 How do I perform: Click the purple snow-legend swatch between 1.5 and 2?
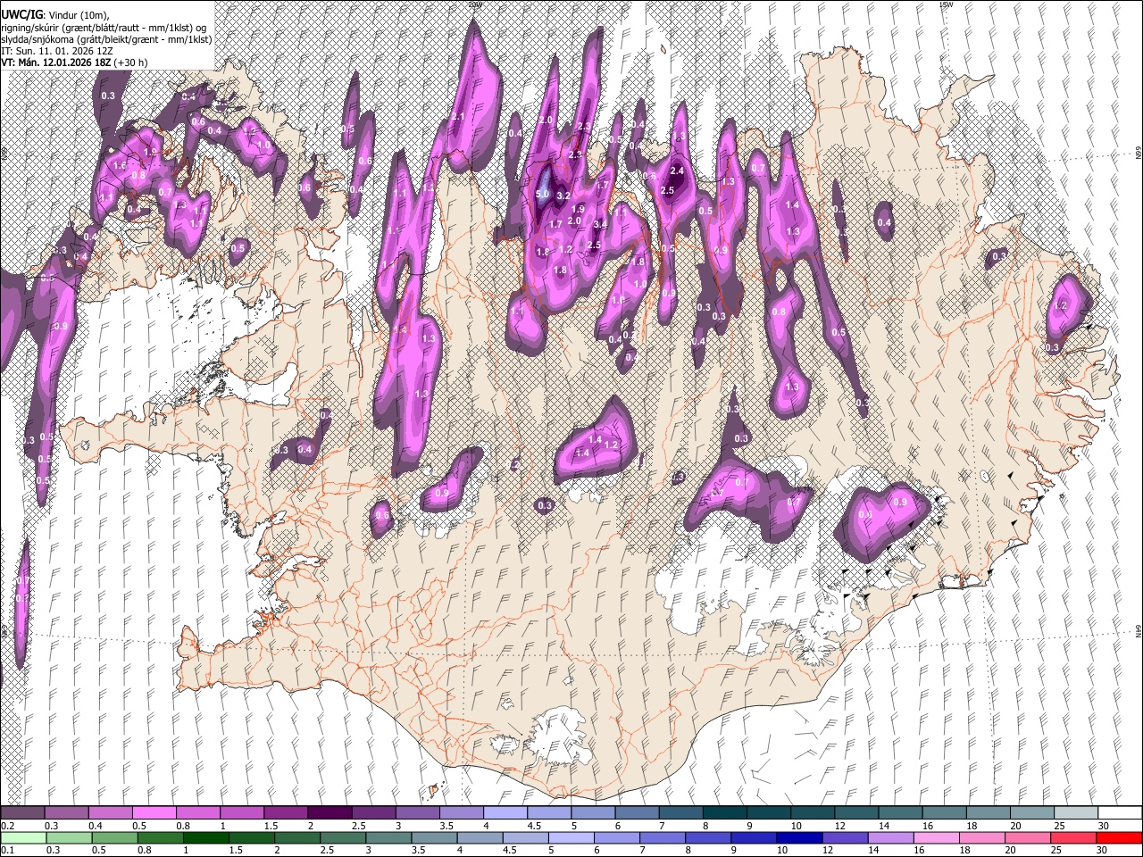tap(286, 813)
